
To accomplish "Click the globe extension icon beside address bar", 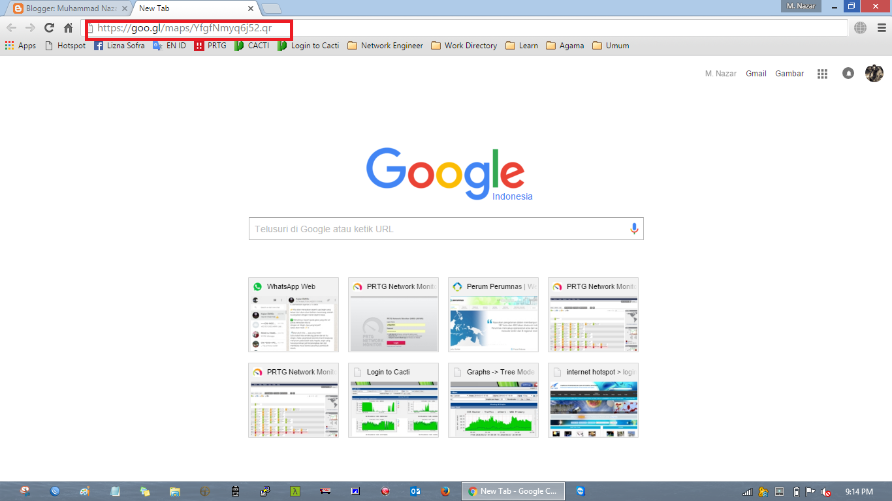I will click(861, 27).
